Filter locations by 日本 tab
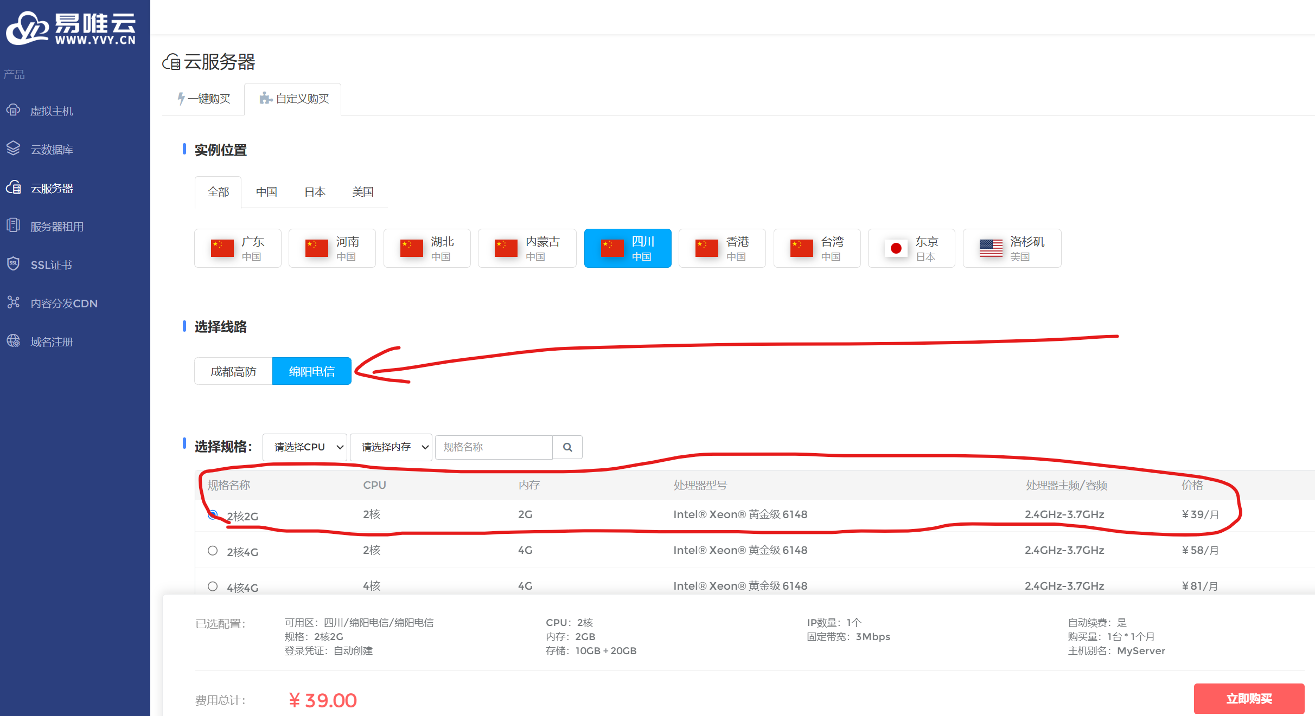 (315, 192)
